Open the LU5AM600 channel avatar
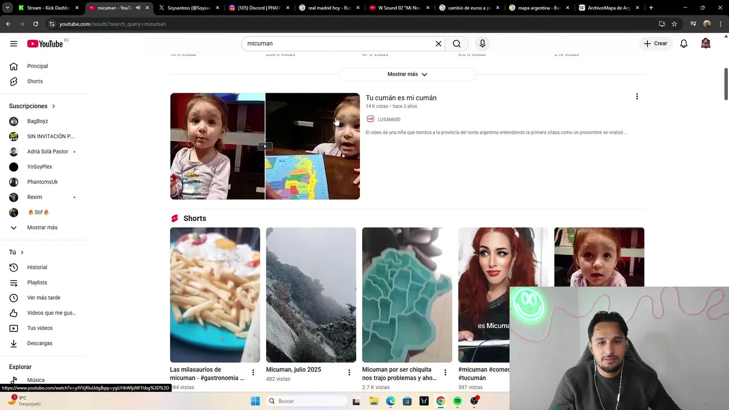Image resolution: width=729 pixels, height=410 pixels. 370,119
